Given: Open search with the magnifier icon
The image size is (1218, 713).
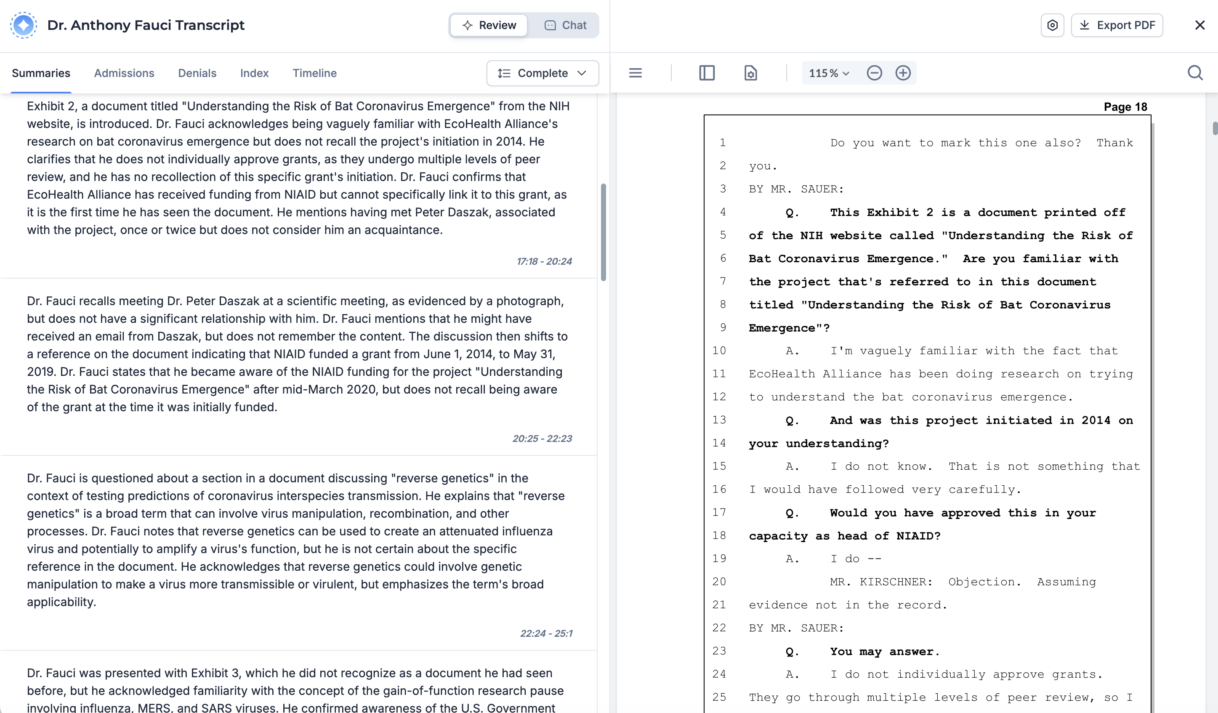Looking at the screenshot, I should click(1195, 73).
